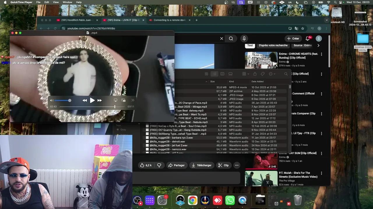Open the Edit menu in the menu bar

coord(47,2)
